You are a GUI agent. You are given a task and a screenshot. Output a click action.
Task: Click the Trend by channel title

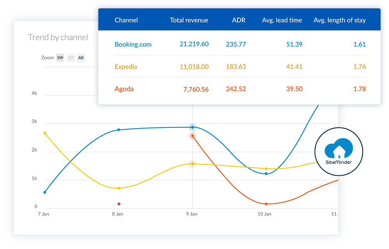[58, 37]
